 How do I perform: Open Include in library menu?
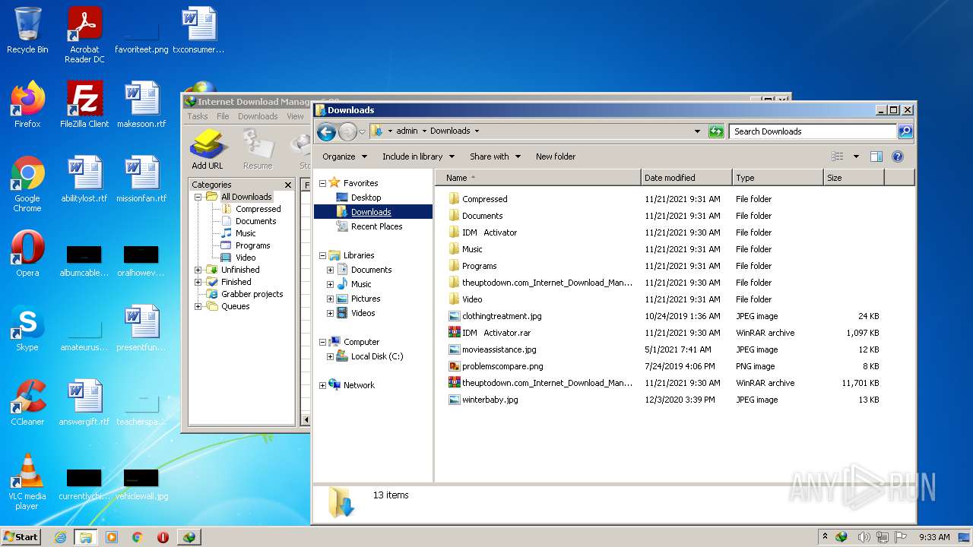[x=418, y=157]
